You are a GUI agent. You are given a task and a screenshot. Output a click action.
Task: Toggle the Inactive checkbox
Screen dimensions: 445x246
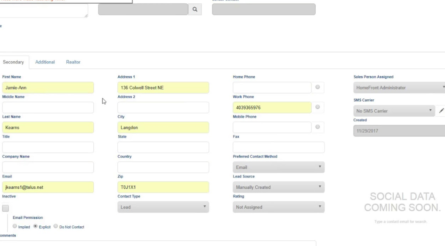pyautogui.click(x=5, y=208)
